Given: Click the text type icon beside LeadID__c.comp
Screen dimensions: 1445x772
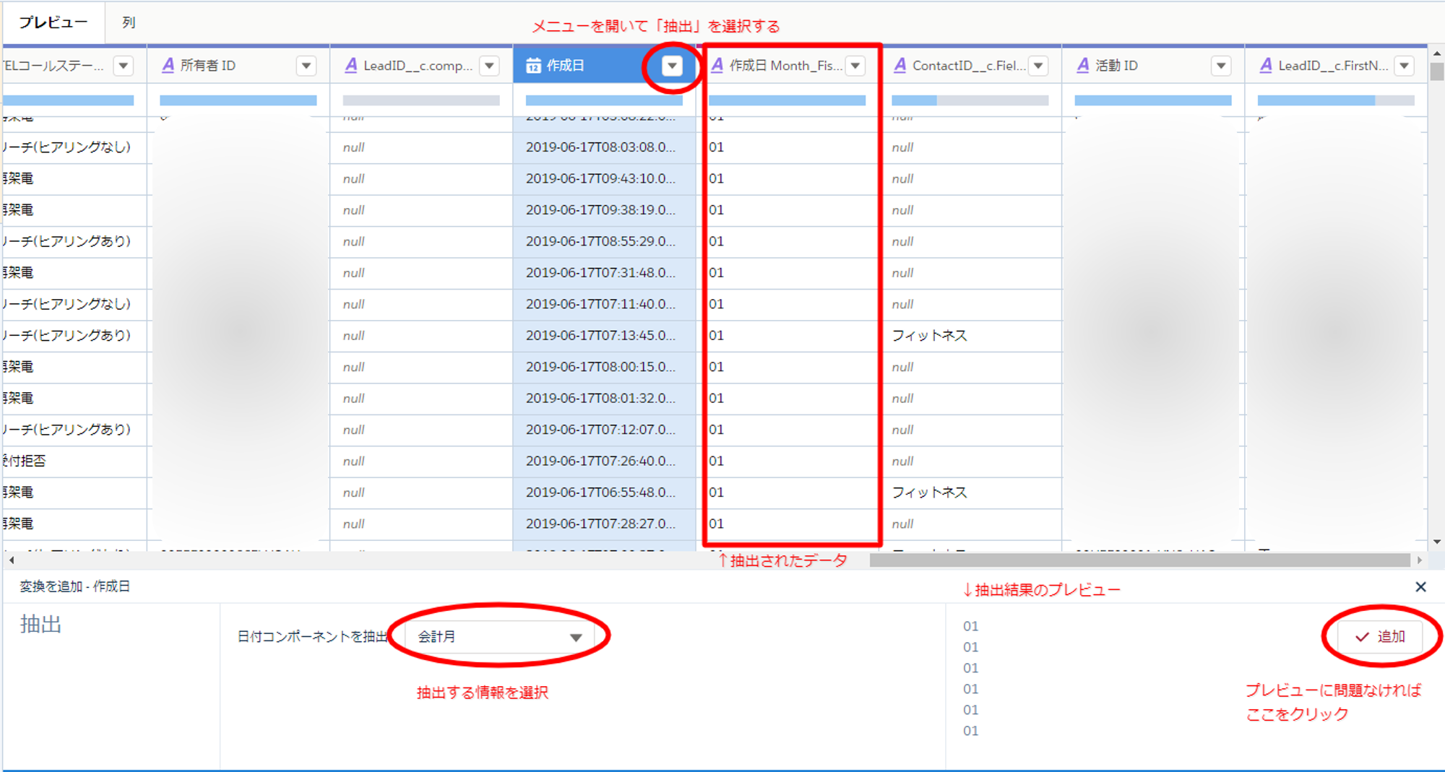Looking at the screenshot, I should pyautogui.click(x=351, y=66).
